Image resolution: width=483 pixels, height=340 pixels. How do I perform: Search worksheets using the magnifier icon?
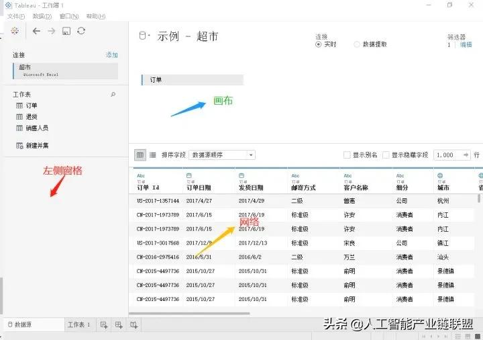(x=113, y=95)
